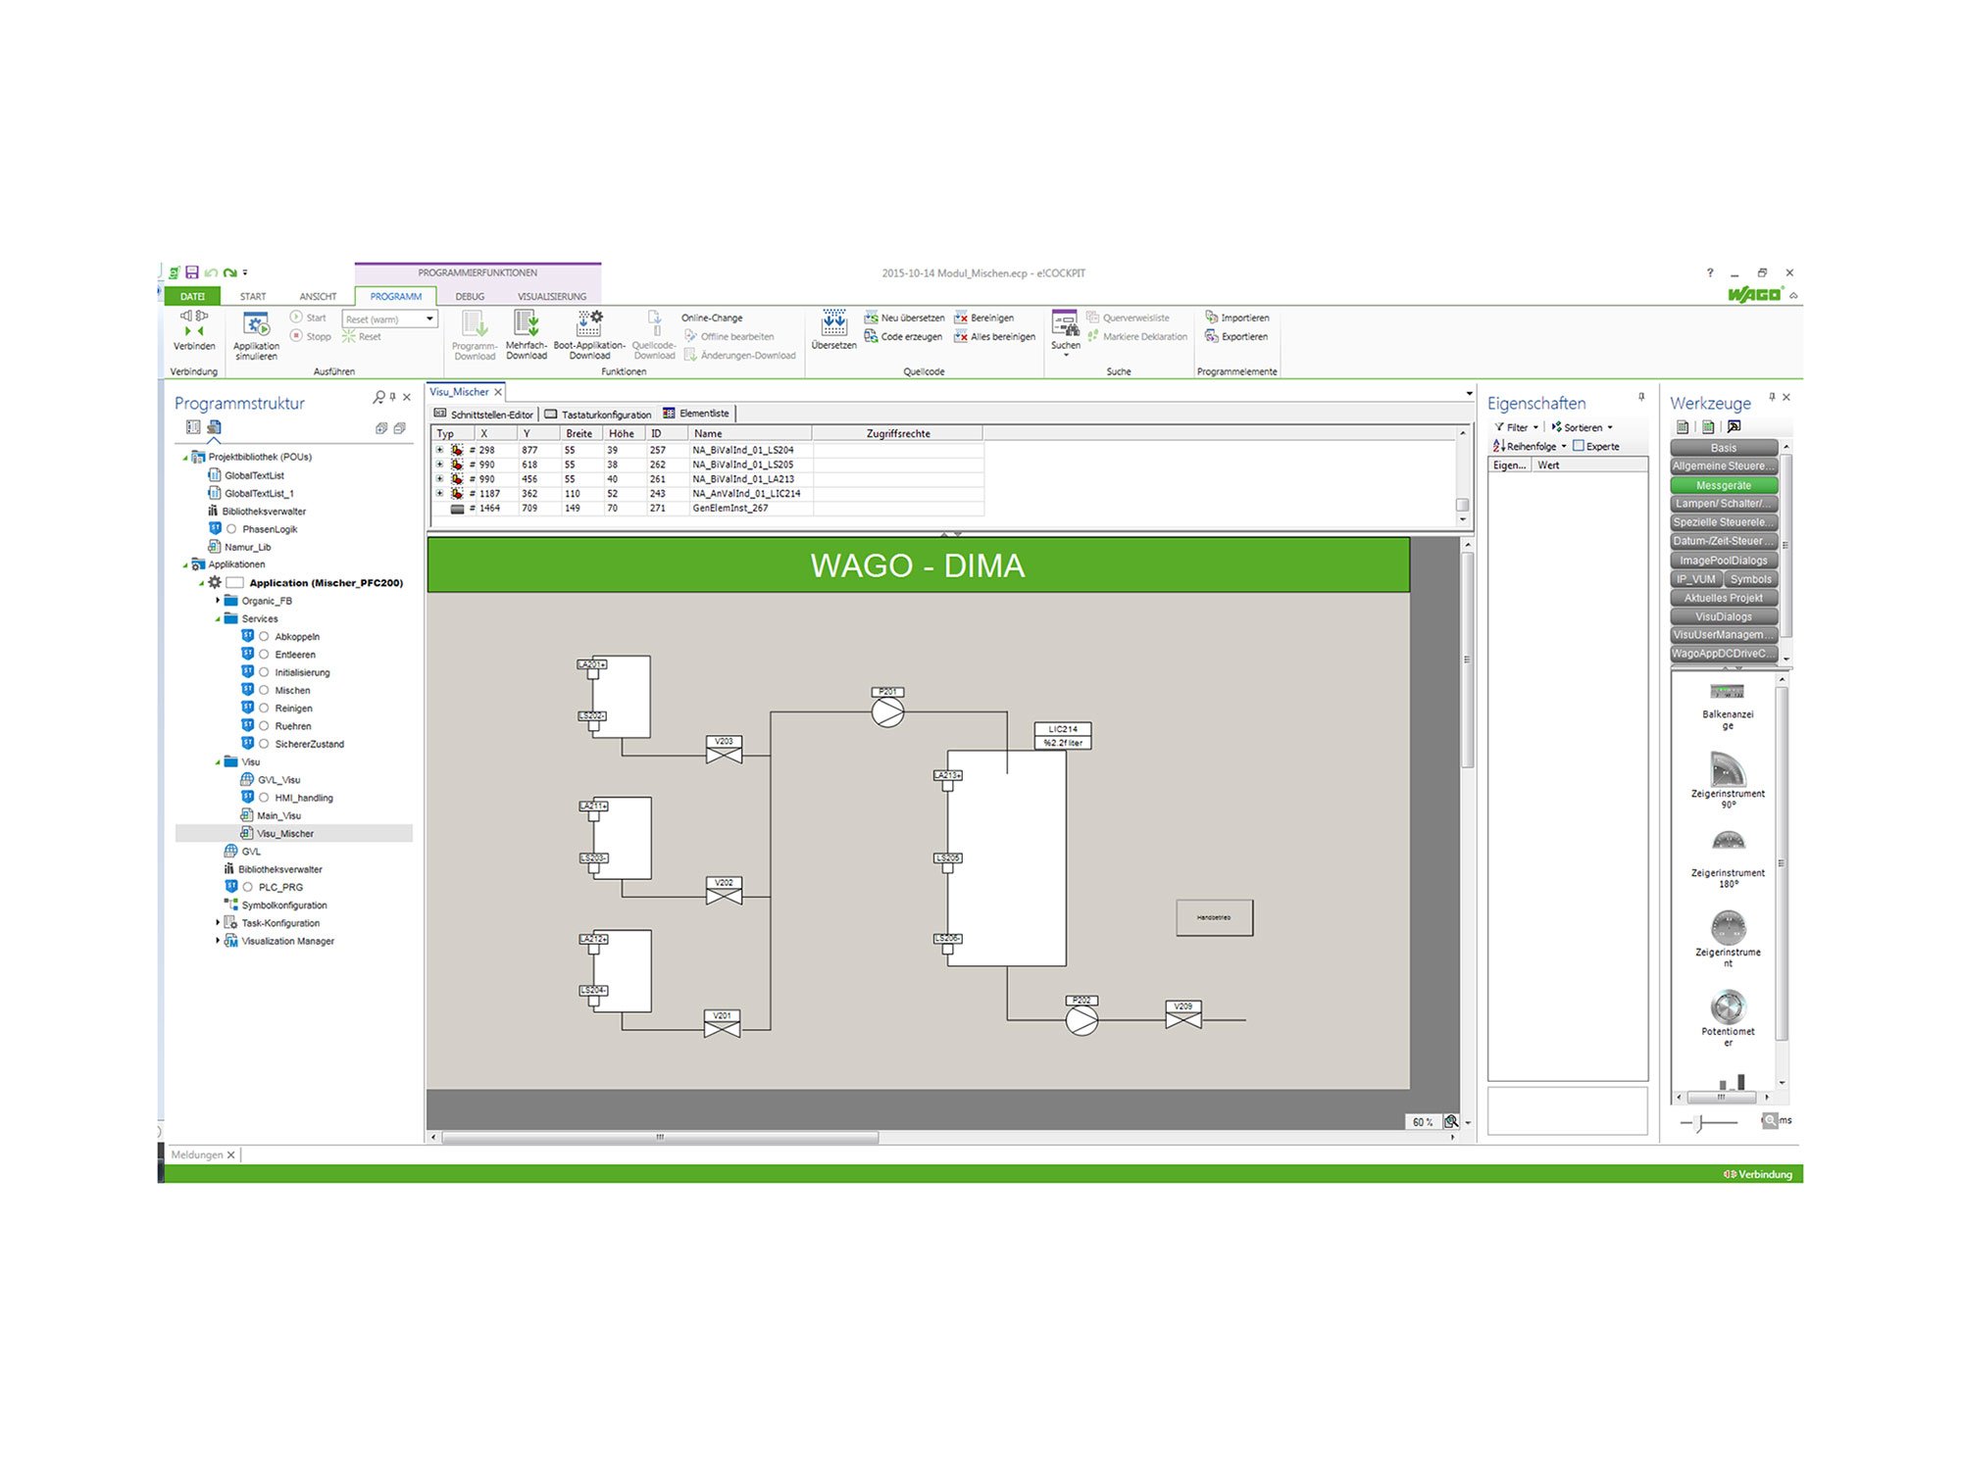
Task: Run Bereinigen to clean
Action: tap(983, 318)
